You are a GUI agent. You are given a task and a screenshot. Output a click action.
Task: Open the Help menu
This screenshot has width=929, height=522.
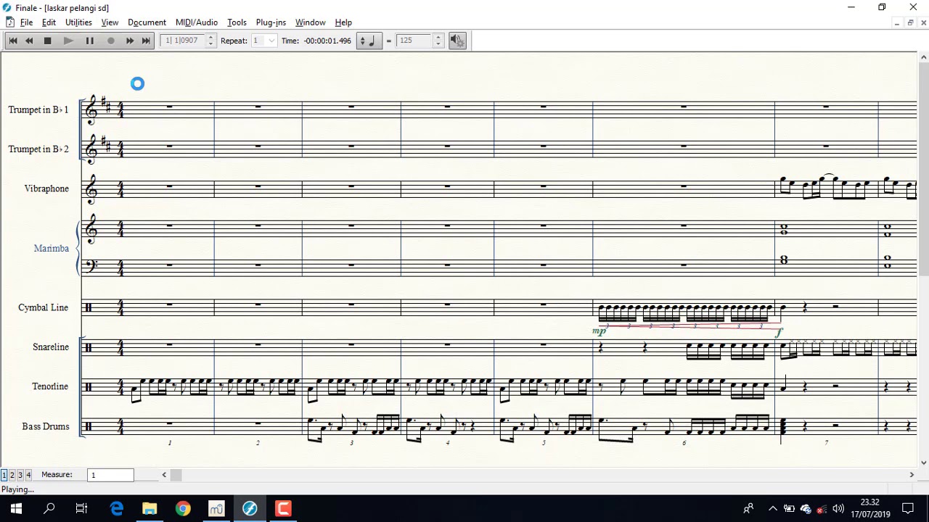pos(343,22)
